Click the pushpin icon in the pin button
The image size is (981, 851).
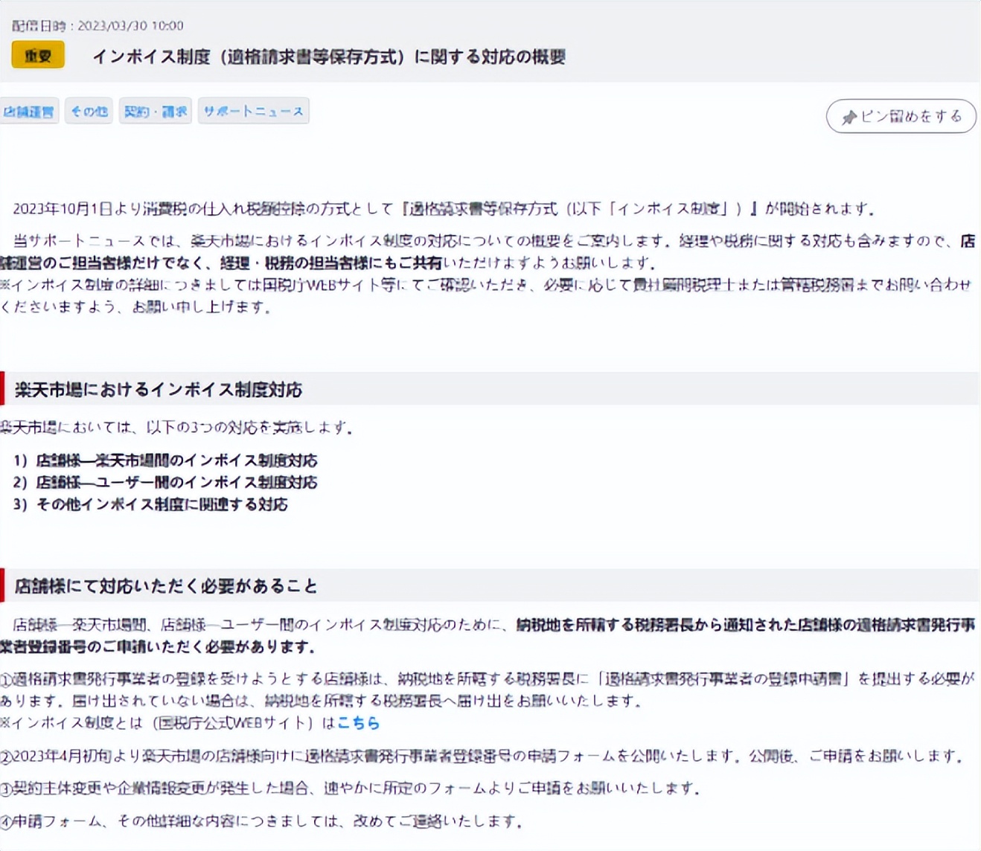(849, 116)
